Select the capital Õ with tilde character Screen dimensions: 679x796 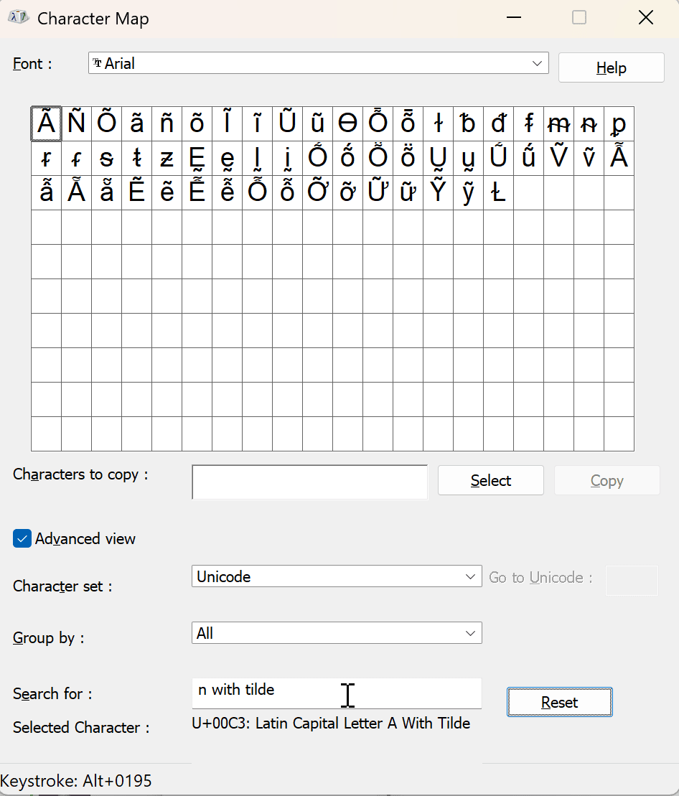(106, 123)
